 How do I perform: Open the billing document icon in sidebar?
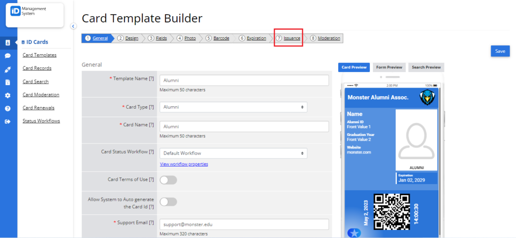pyautogui.click(x=8, y=82)
